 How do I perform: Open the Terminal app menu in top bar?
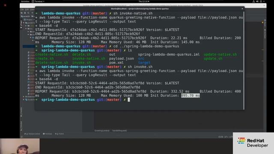pyautogui.click(x=38, y=1)
